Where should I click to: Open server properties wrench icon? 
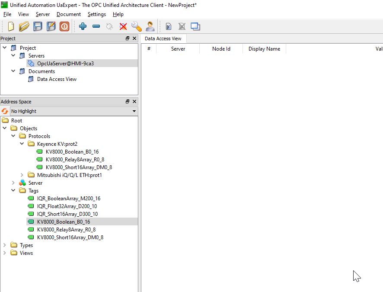(x=136, y=26)
